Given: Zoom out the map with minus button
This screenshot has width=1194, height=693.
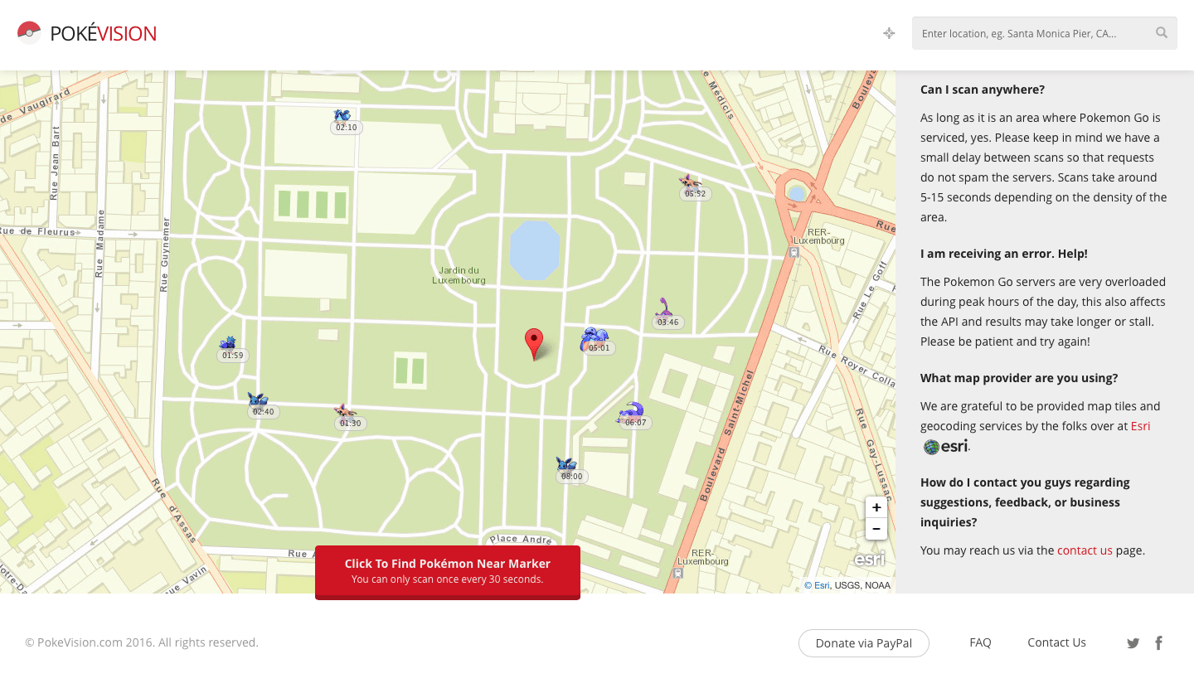Looking at the screenshot, I should [876, 529].
